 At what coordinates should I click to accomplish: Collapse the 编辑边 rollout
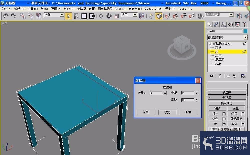(x=227, y=97)
